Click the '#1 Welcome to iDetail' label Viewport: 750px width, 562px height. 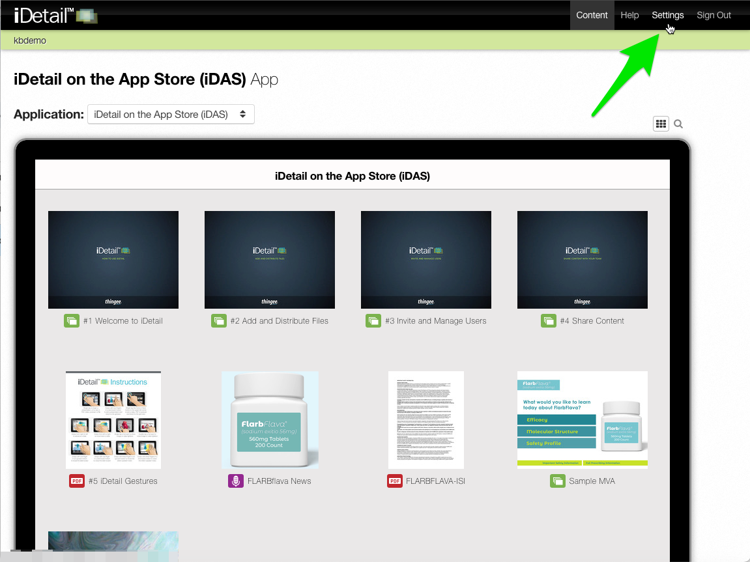123,320
